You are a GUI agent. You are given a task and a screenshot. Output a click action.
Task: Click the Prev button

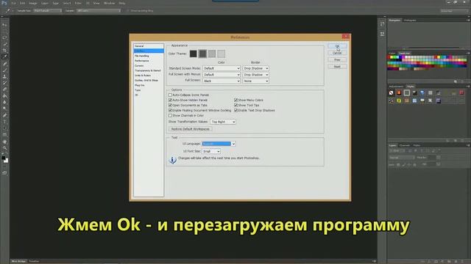pyautogui.click(x=337, y=60)
